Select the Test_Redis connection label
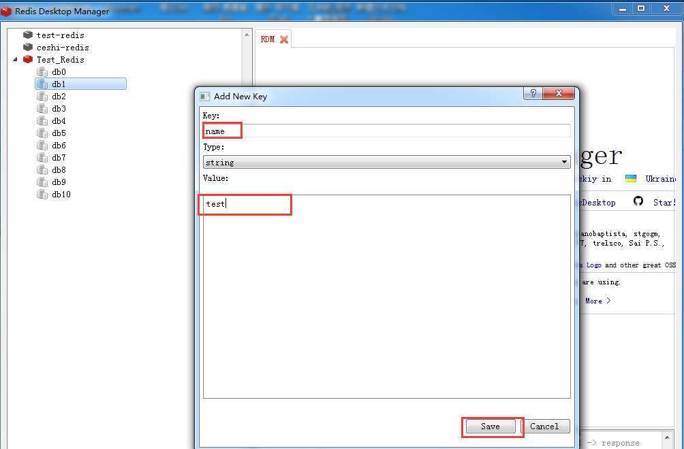Image resolution: width=684 pixels, height=449 pixels. click(60, 59)
